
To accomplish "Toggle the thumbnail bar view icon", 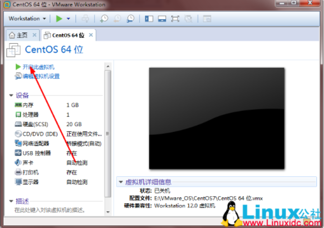I will coord(162,19).
